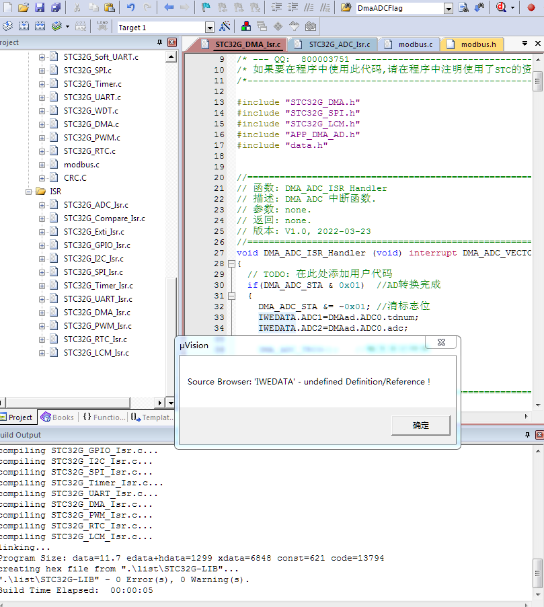Click the Find icon next to the search box
Screen dimensions: 544x607
tap(463, 7)
